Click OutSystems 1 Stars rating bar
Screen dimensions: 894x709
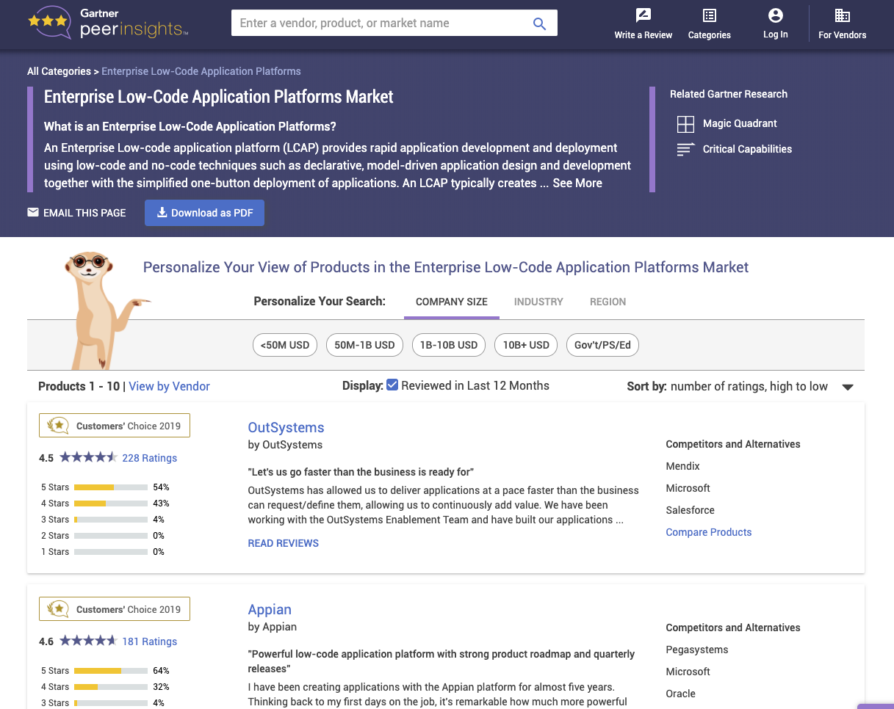111,552
